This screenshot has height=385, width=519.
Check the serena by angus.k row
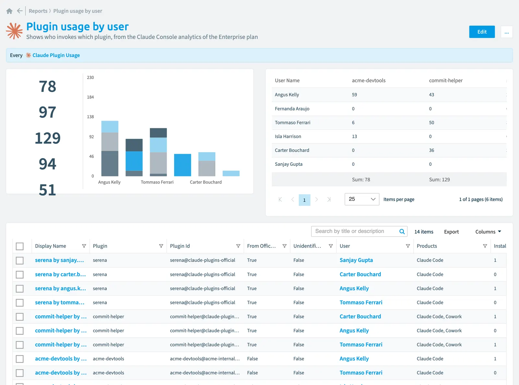pos(20,289)
